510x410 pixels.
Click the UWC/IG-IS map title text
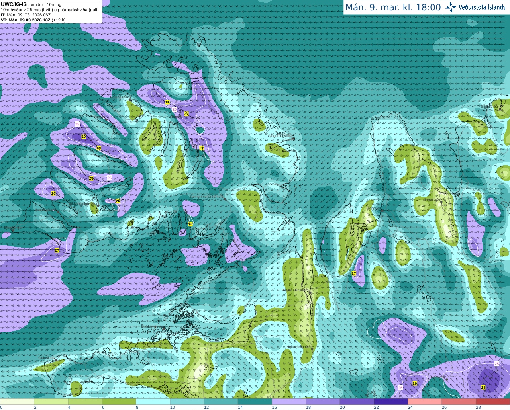[x=14, y=4]
